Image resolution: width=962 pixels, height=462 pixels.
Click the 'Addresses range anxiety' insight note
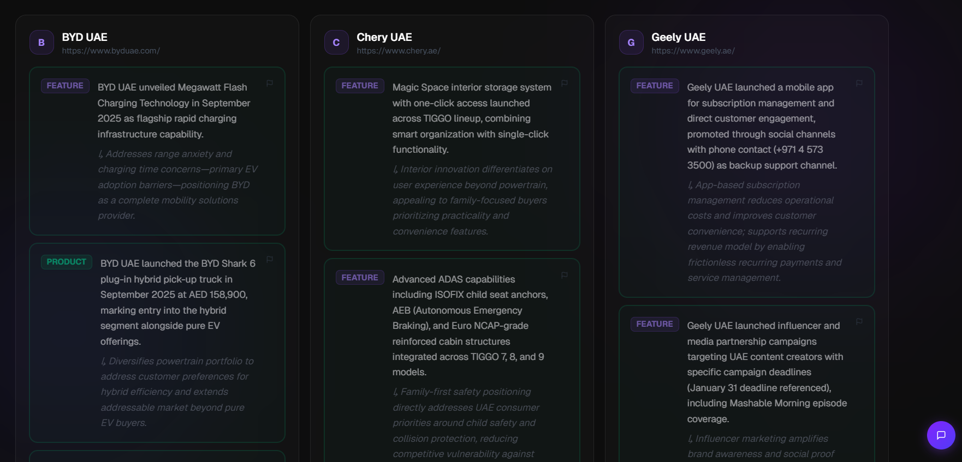177,185
